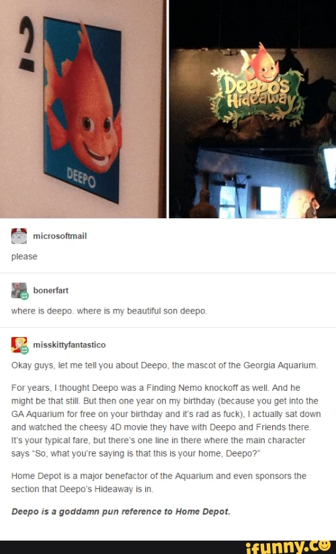
Task: Open the Deepo's Hideaway sign photo
Action: click(x=253, y=109)
